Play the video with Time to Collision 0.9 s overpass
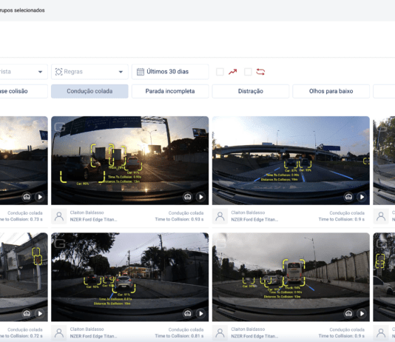Viewport: 395px width, 342px height. coord(362,197)
